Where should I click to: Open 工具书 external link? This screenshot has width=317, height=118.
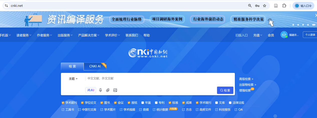coord(68,110)
